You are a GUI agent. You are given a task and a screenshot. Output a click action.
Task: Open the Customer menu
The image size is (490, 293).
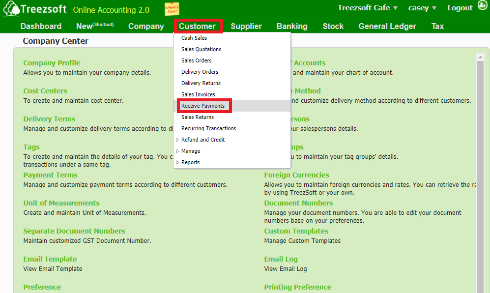click(198, 26)
